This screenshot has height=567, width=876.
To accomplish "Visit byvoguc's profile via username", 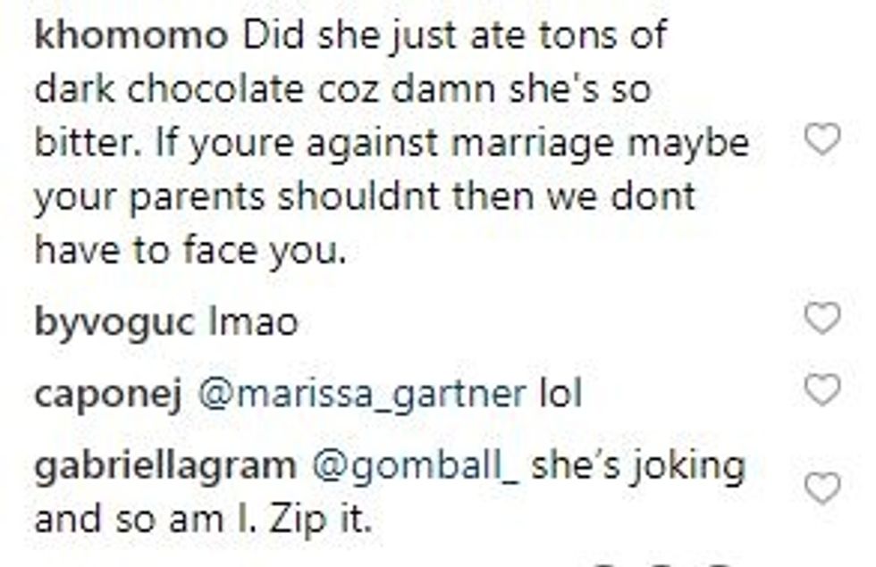I will [x=113, y=322].
